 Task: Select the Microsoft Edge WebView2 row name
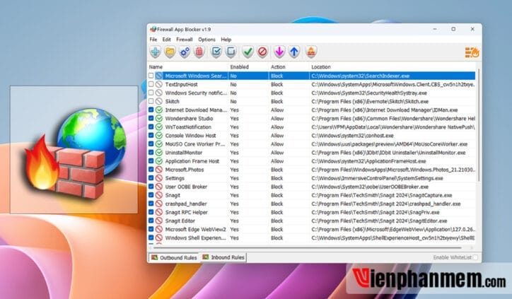tap(195, 230)
